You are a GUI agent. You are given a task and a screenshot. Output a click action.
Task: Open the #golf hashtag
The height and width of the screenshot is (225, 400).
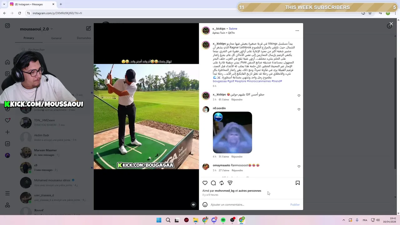click(231, 81)
